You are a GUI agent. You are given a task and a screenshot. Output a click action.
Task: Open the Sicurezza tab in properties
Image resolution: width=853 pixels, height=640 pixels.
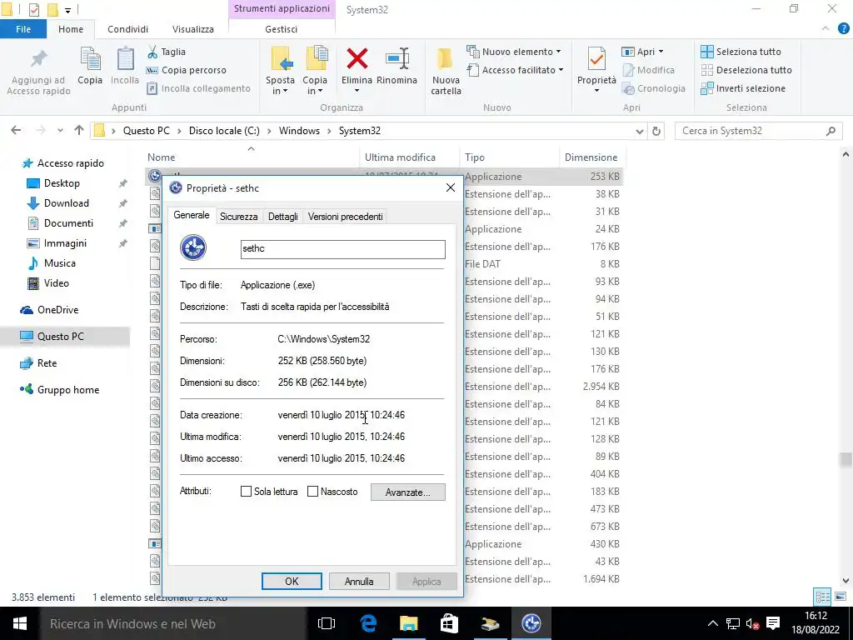(239, 217)
